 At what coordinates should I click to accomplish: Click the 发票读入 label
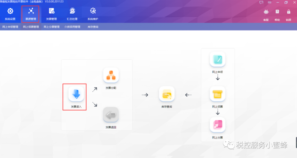click(76, 107)
